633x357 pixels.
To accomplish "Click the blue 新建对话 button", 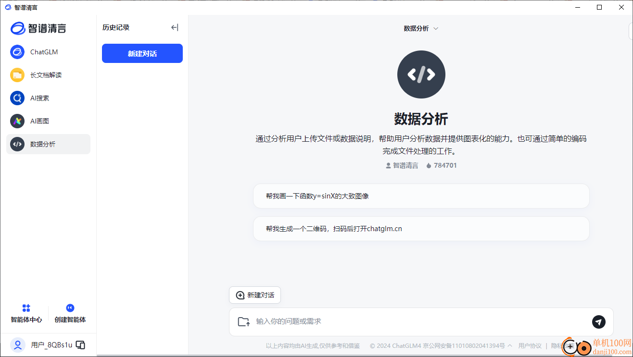I will (x=142, y=53).
